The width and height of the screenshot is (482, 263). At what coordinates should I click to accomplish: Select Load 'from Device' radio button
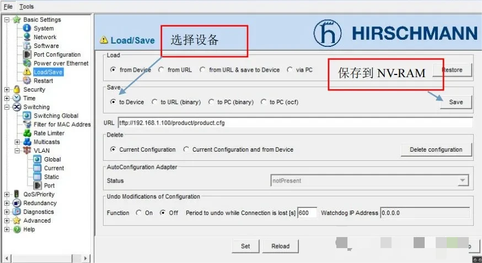(x=113, y=69)
